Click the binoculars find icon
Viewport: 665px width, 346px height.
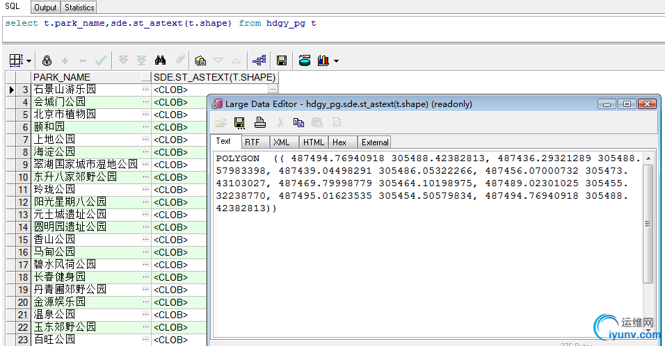coord(160,60)
